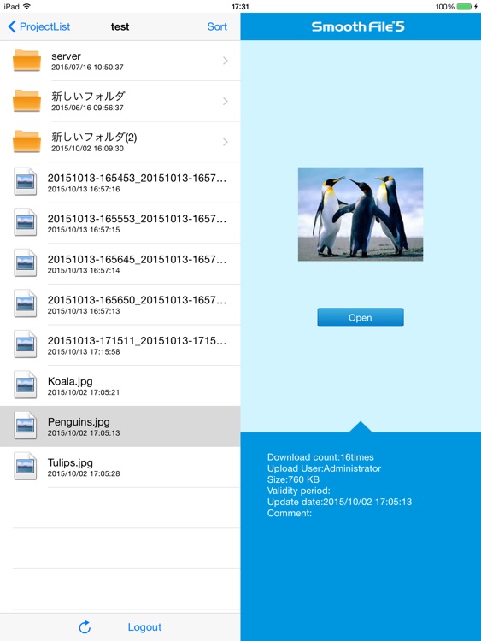Image resolution: width=481 pixels, height=641 pixels.
Task: Click the Download count:16times text
Action: coord(320,457)
